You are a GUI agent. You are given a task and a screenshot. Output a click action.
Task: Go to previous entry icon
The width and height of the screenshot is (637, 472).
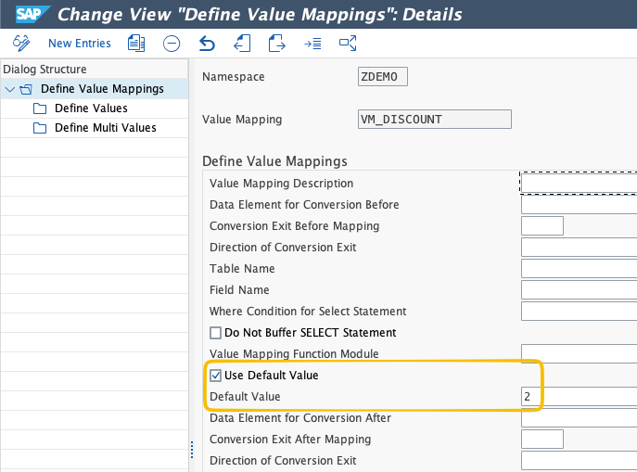pyautogui.click(x=242, y=43)
